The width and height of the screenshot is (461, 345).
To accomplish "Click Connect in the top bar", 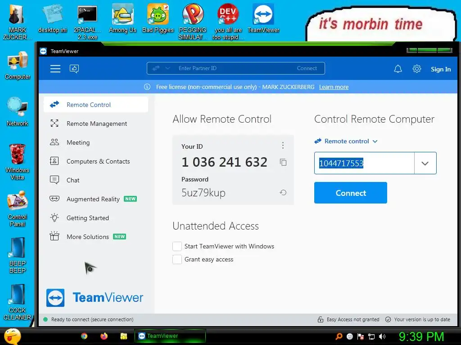I will point(307,68).
